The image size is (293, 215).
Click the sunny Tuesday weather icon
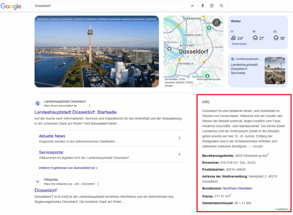[233, 38]
